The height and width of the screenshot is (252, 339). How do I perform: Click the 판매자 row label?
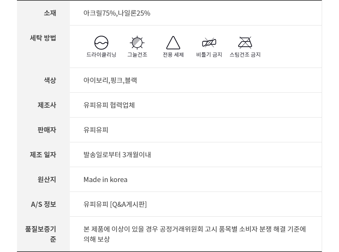pos(47,130)
